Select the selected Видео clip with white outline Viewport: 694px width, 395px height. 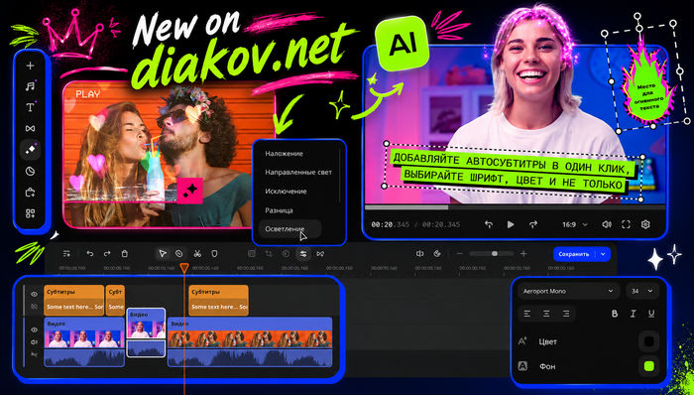tap(146, 332)
